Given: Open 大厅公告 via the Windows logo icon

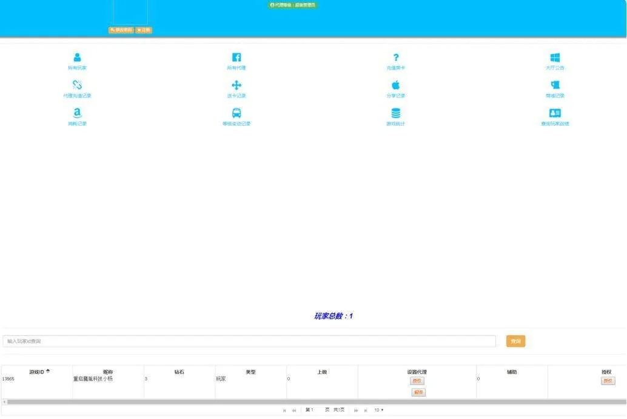Looking at the screenshot, I should pyautogui.click(x=555, y=58).
